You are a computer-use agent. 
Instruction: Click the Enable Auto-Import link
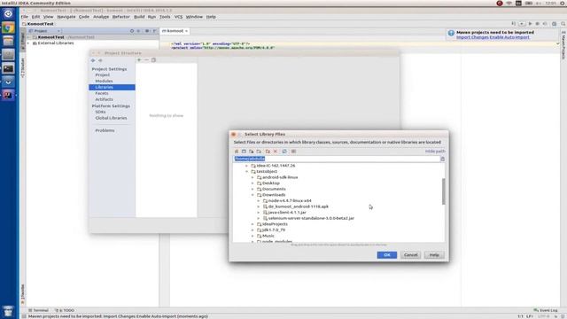[510, 37]
